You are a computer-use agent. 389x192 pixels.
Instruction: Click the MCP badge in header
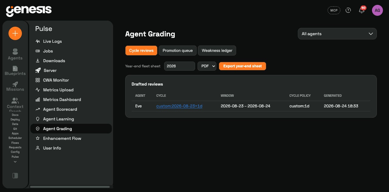tap(334, 10)
